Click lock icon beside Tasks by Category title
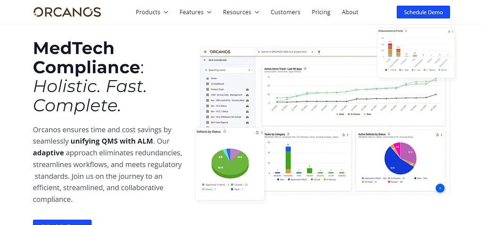 click(x=288, y=134)
